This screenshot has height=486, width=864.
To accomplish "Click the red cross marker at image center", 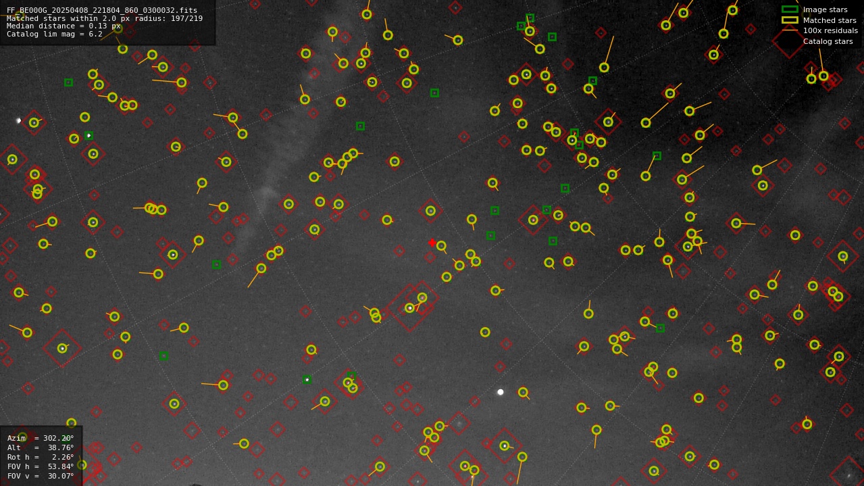I will coord(432,243).
